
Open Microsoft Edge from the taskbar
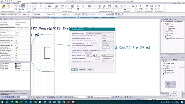(12, 102)
